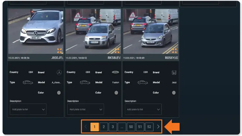
Task: Click the ellipsis pagination button
Action: tap(122, 127)
